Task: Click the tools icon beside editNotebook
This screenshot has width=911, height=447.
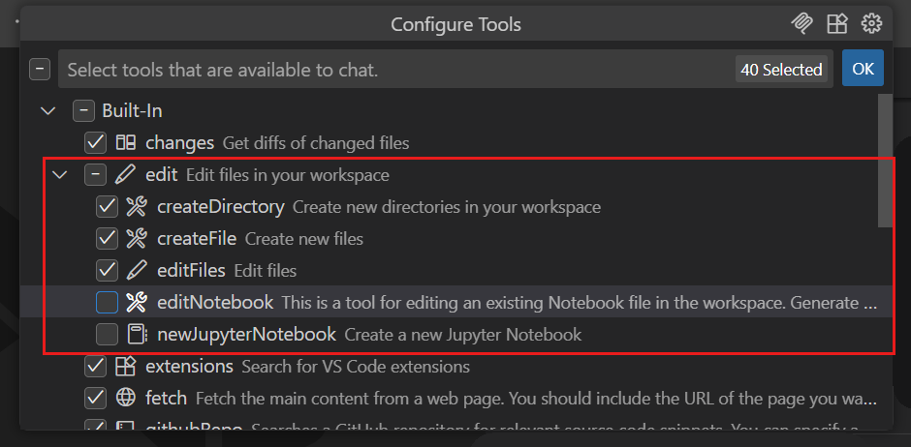Action: 137,303
